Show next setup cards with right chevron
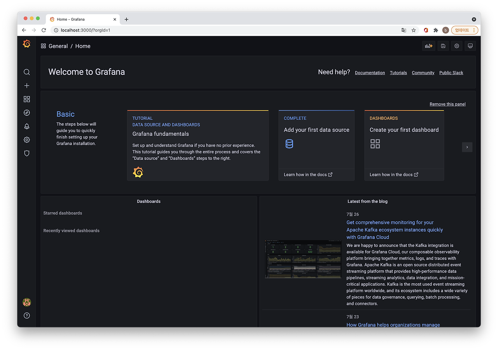 tap(467, 147)
